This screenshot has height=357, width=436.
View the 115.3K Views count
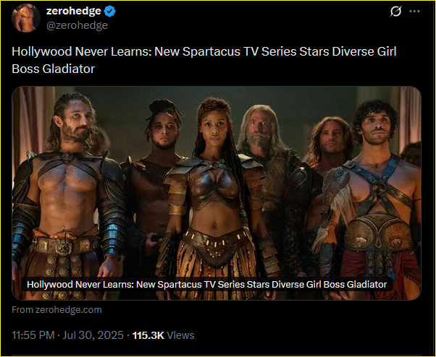163,335
